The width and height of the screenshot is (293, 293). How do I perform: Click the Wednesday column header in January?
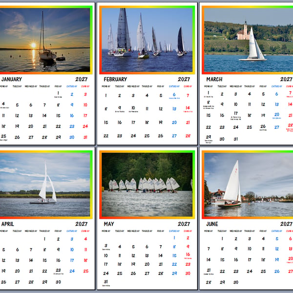(31, 86)
